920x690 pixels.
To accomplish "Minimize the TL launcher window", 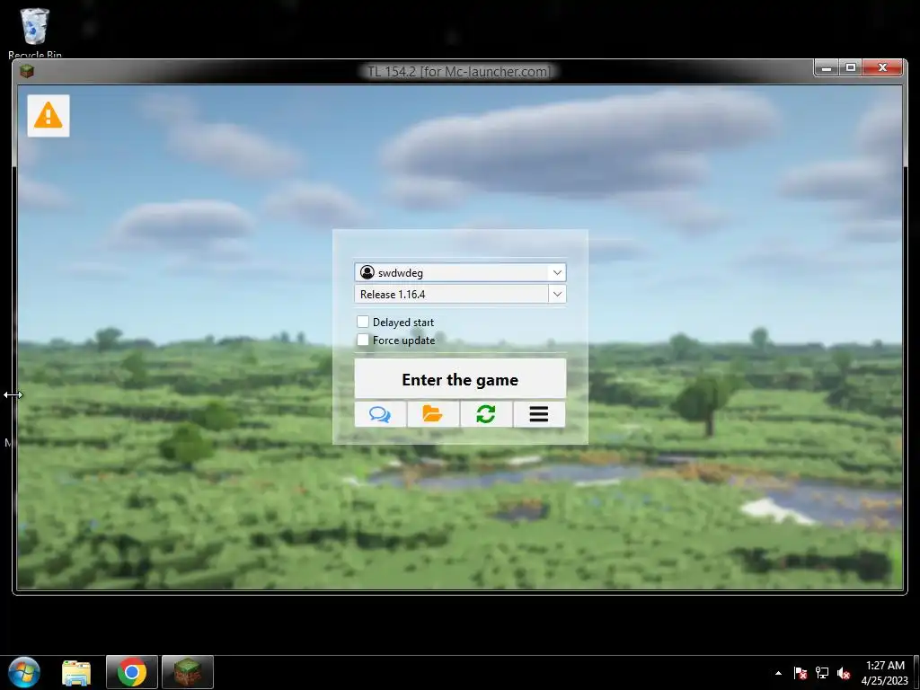I will click(x=827, y=68).
